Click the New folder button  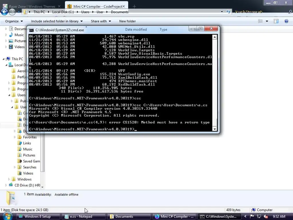point(127,21)
